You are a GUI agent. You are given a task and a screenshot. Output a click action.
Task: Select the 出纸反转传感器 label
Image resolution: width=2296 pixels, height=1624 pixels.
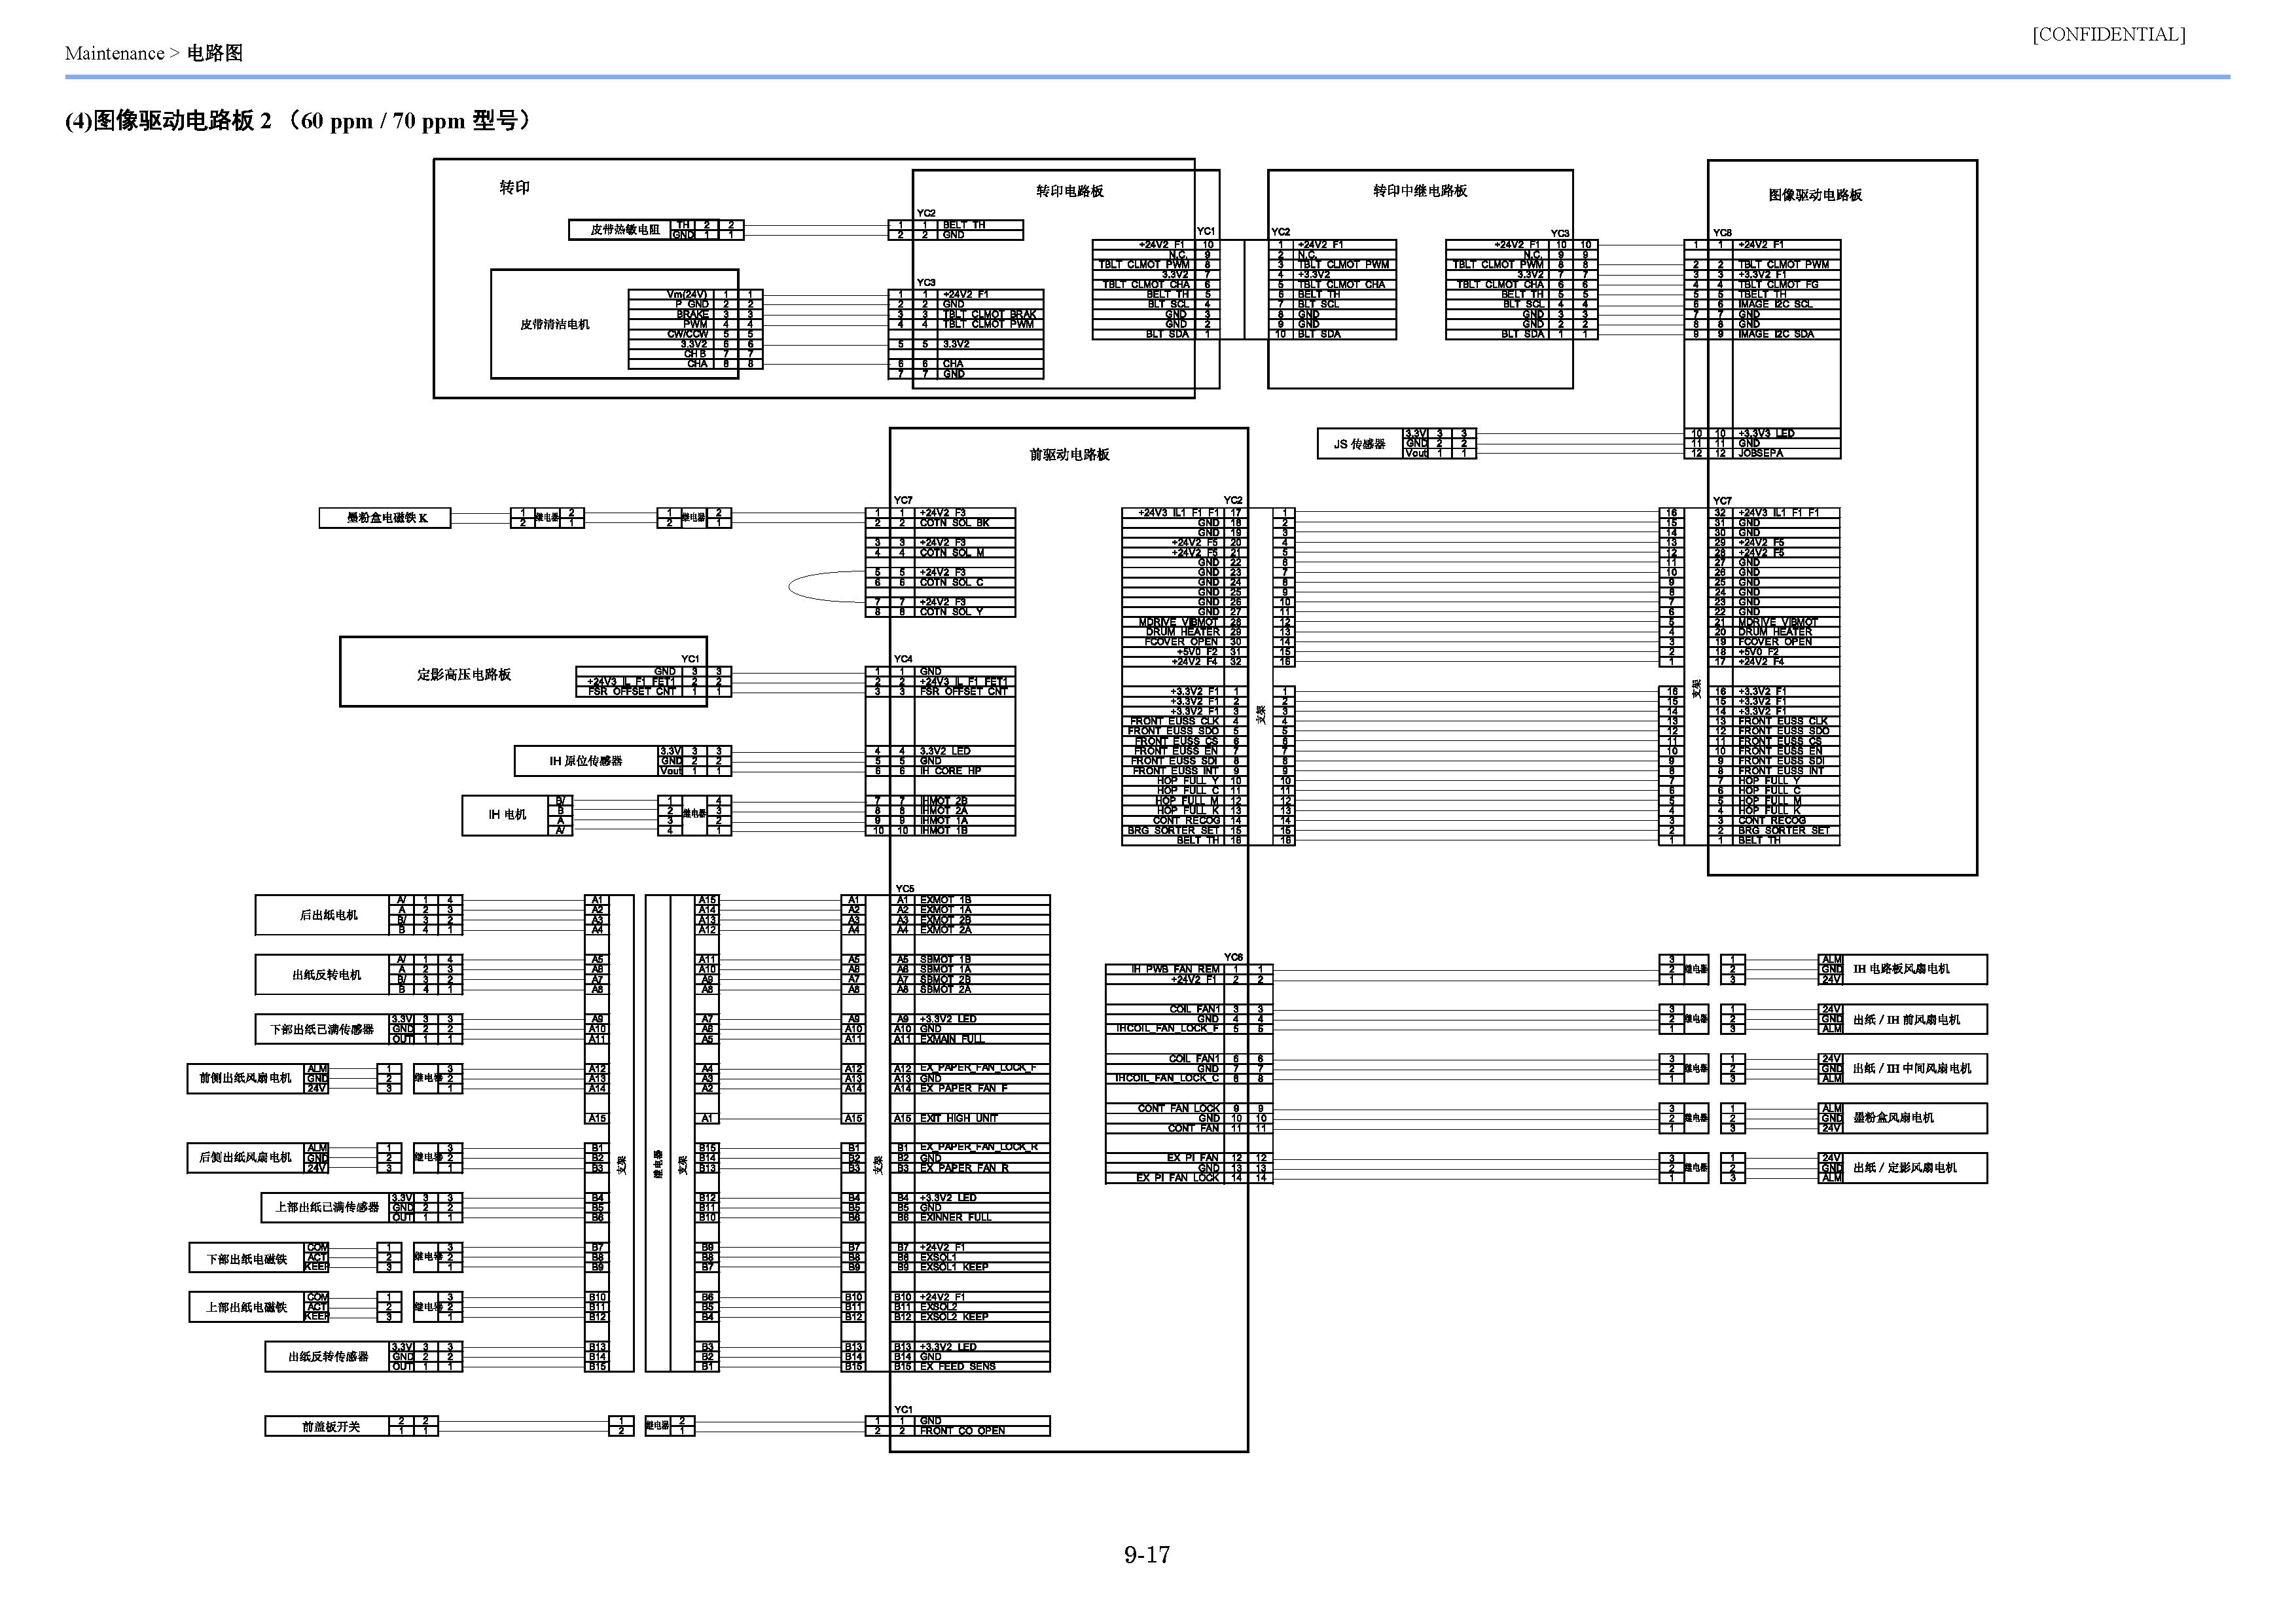click(328, 1358)
